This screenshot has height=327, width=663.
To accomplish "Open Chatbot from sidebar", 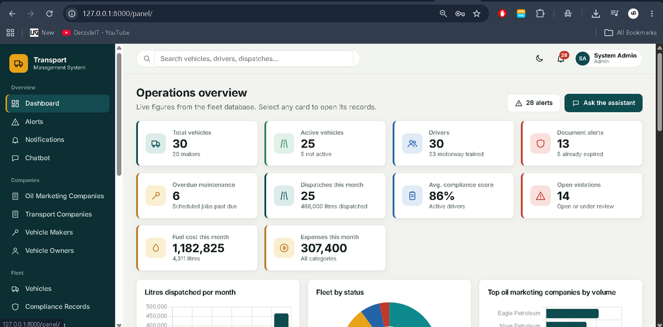I will [58, 158].
